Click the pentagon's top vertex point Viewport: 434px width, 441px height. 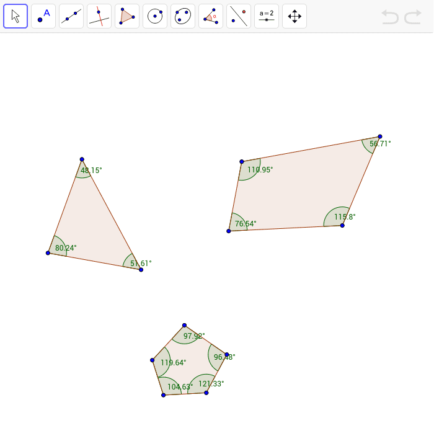(184, 325)
